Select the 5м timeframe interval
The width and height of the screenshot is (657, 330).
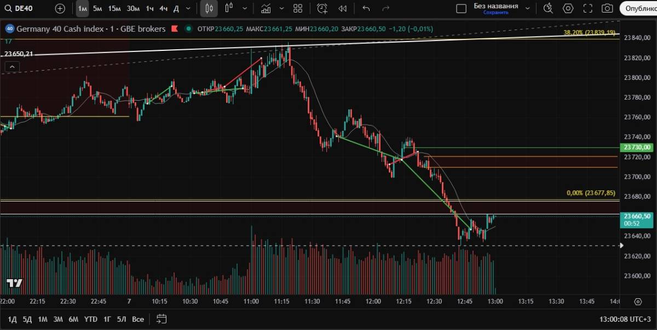tap(97, 8)
